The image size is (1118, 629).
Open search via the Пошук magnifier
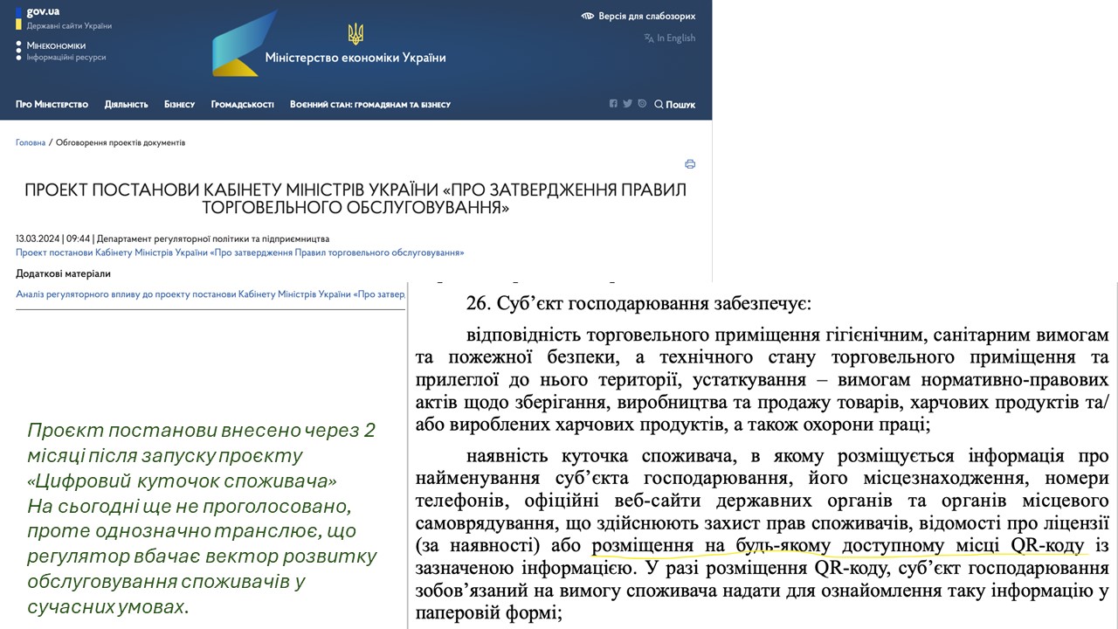click(x=675, y=104)
